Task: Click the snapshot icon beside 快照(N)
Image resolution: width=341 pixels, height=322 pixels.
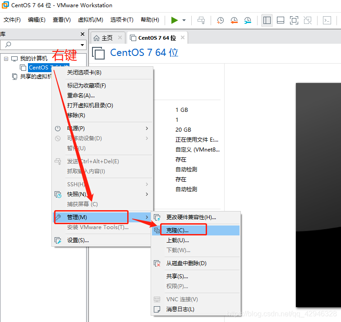Action: click(x=58, y=194)
